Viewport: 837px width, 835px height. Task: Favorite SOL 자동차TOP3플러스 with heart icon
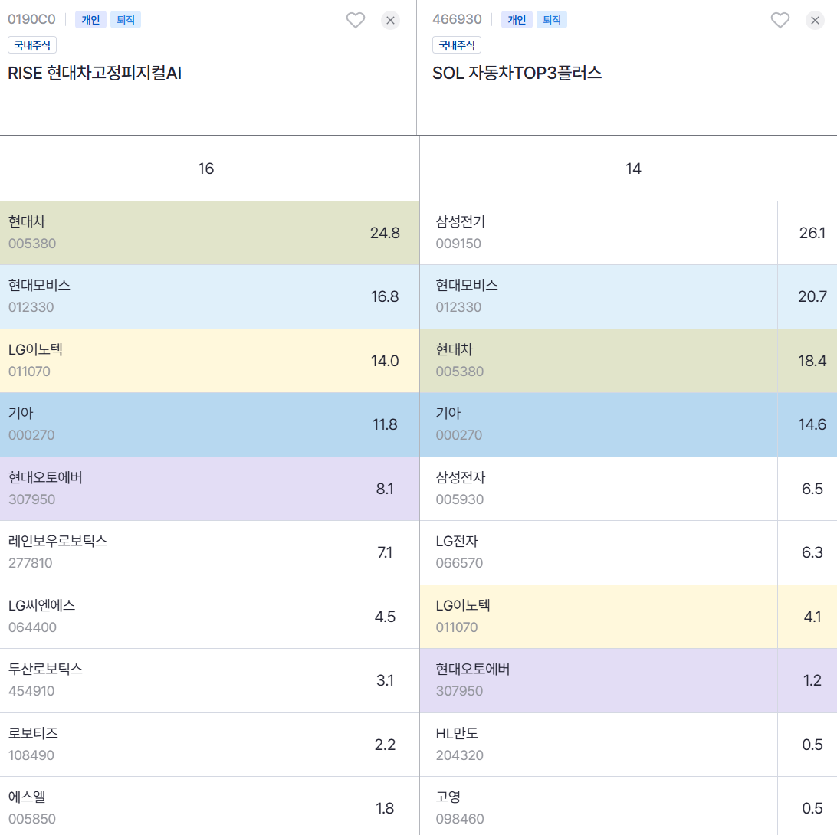[x=780, y=20]
